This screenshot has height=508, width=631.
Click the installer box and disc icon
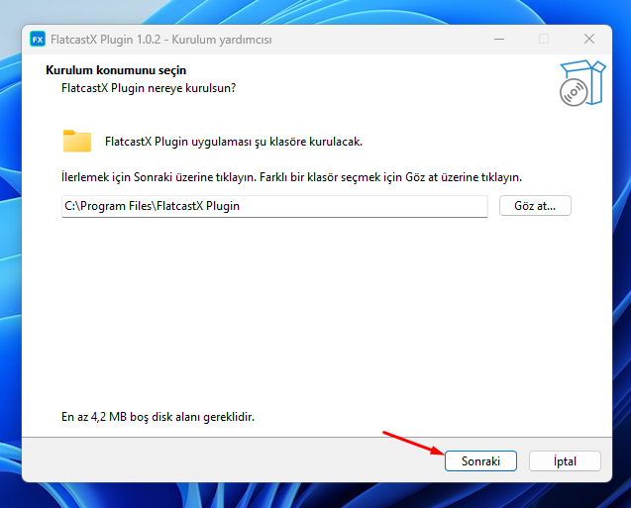tap(582, 83)
